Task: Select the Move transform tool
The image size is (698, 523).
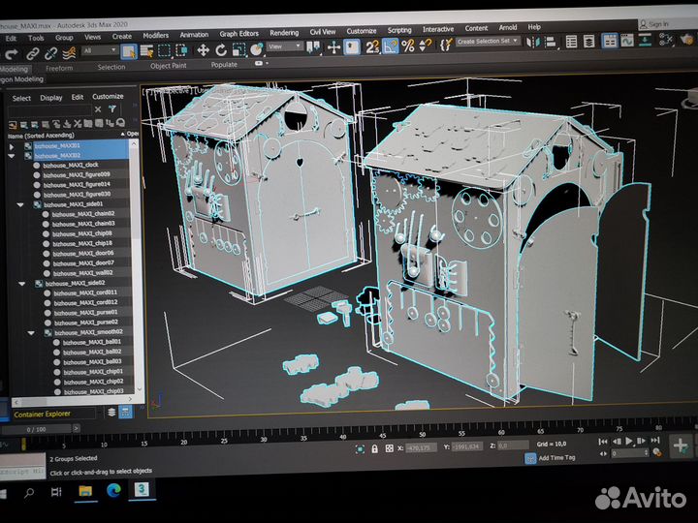Action: (203, 48)
